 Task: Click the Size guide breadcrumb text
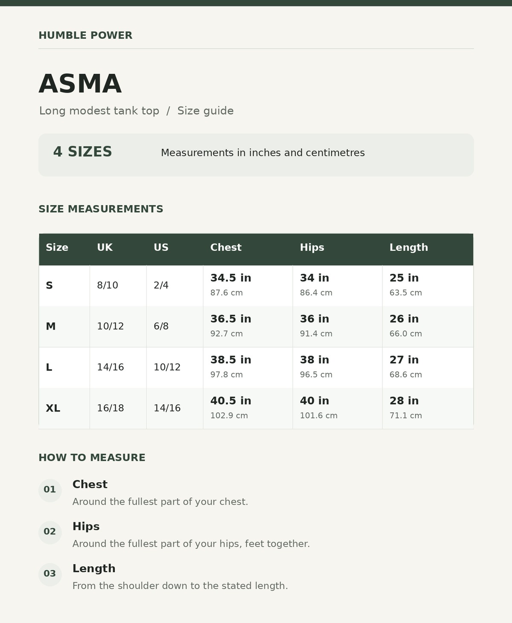205,111
